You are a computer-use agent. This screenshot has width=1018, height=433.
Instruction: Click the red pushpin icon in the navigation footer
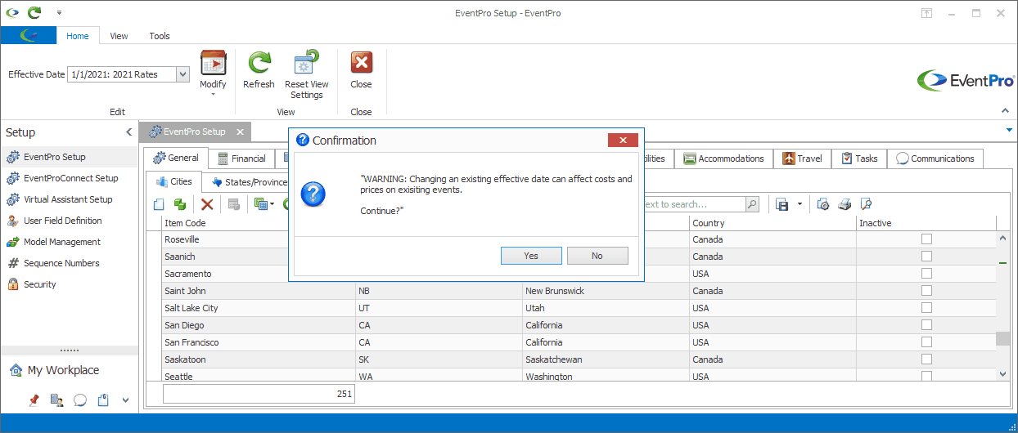[34, 400]
